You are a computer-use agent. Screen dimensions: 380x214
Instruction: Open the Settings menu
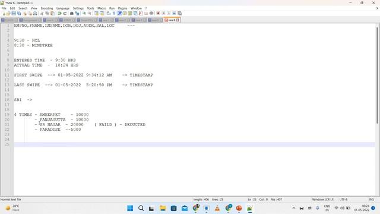point(78,8)
